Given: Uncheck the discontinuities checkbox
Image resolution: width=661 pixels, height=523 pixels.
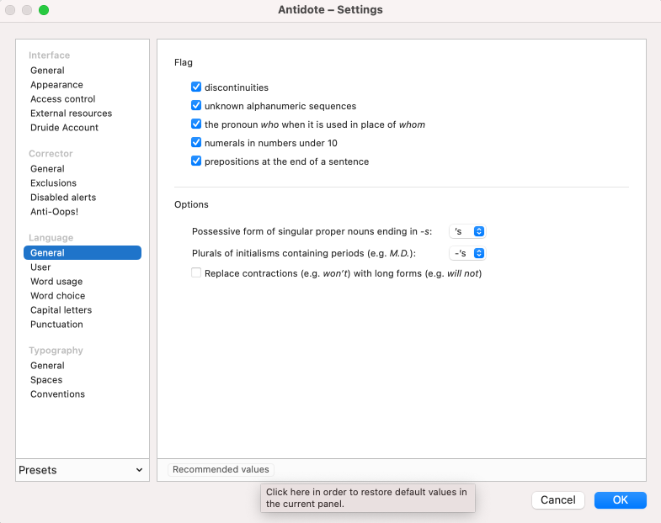Looking at the screenshot, I should (x=196, y=87).
